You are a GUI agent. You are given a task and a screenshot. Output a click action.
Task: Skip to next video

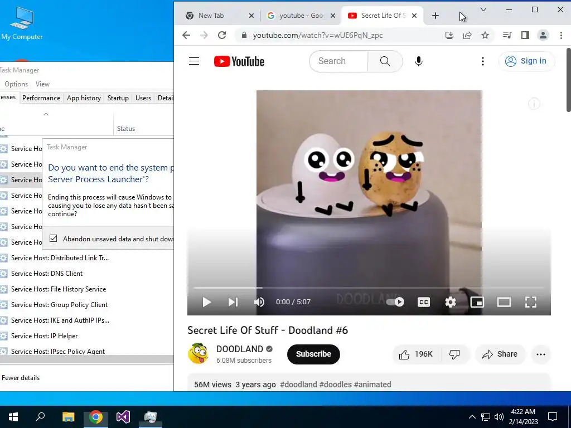[x=233, y=302]
